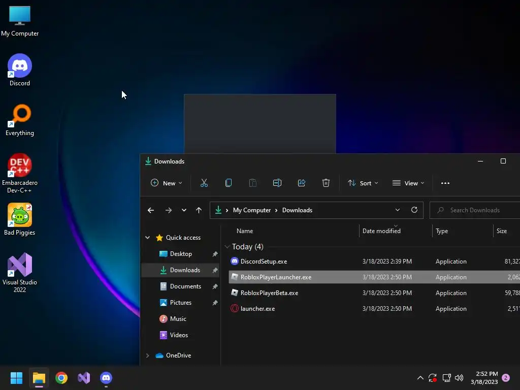Open Visual Studio from the taskbar

click(x=84, y=378)
